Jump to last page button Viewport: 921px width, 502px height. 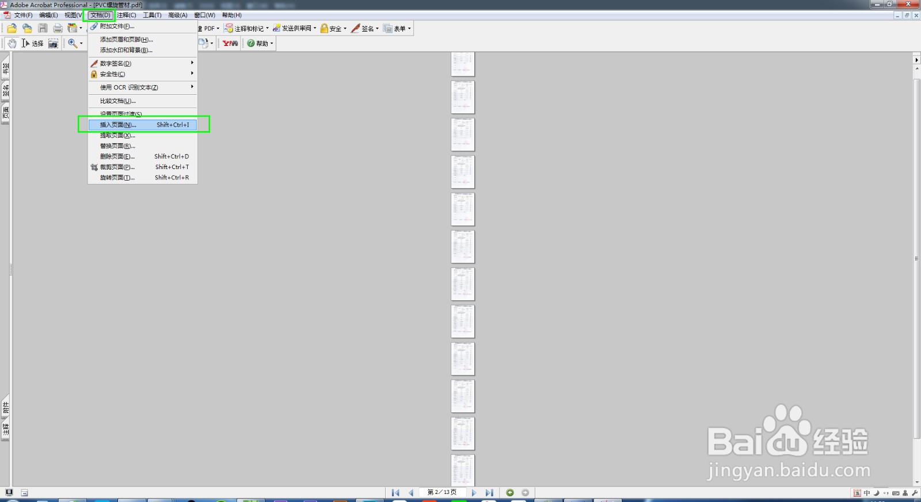pos(489,493)
